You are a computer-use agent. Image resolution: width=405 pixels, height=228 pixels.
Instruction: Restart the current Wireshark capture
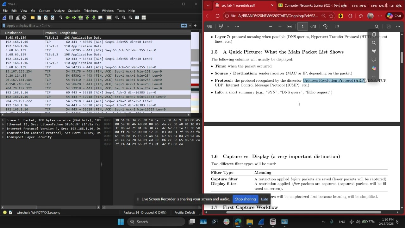(18, 18)
